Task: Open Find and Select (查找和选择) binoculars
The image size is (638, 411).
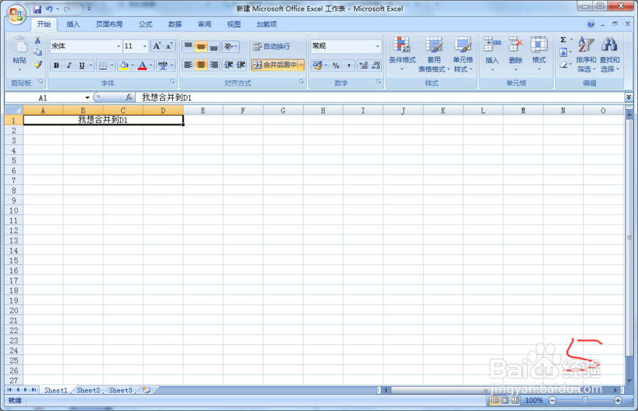Action: [609, 54]
